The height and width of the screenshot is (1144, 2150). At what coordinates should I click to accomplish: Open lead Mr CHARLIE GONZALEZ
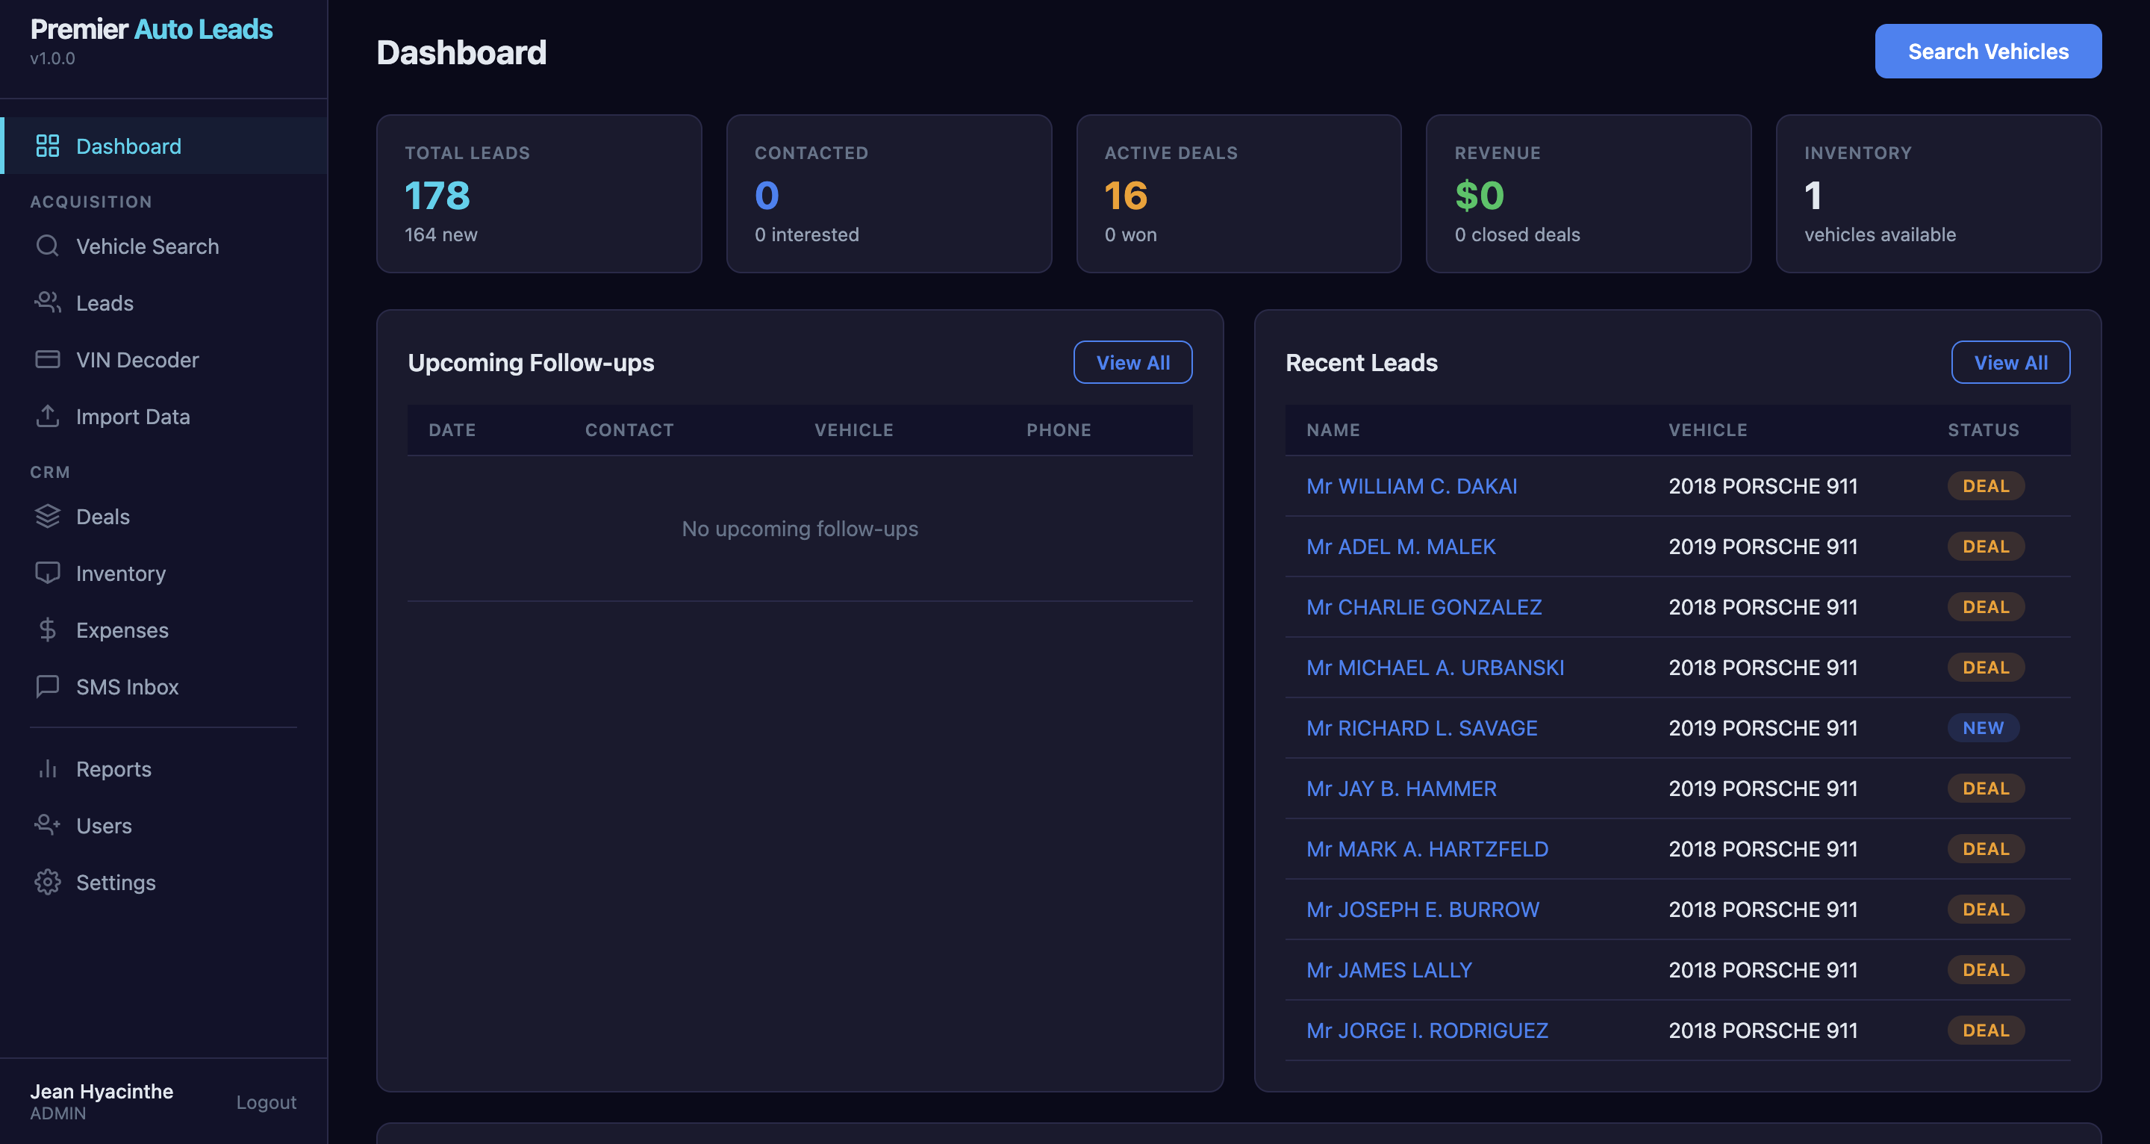pyautogui.click(x=1424, y=606)
